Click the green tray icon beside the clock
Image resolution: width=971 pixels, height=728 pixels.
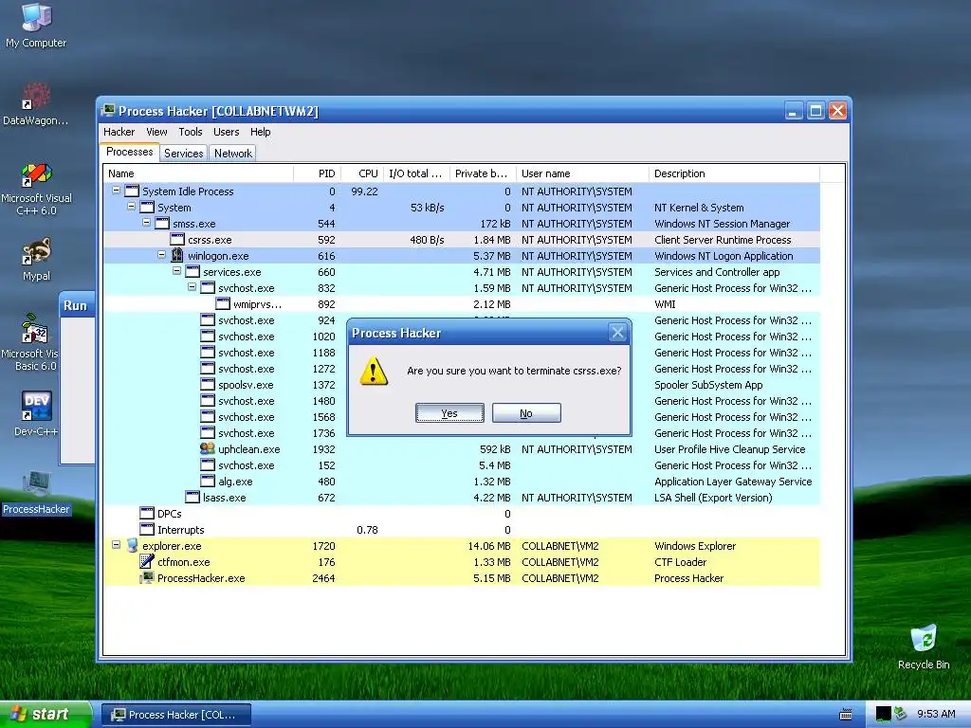coord(901,714)
